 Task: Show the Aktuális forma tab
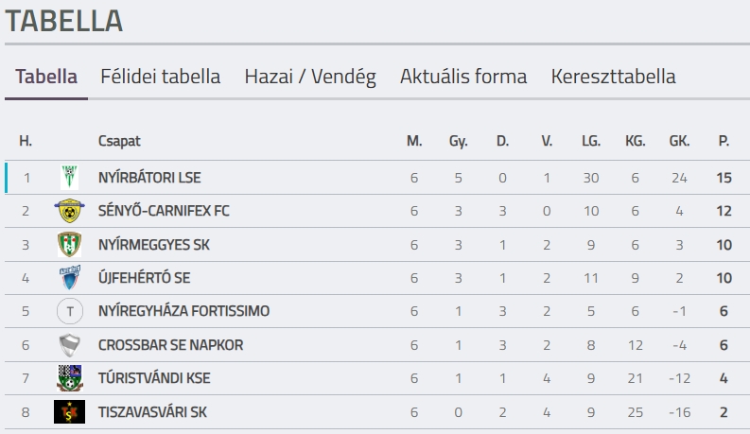pos(463,77)
